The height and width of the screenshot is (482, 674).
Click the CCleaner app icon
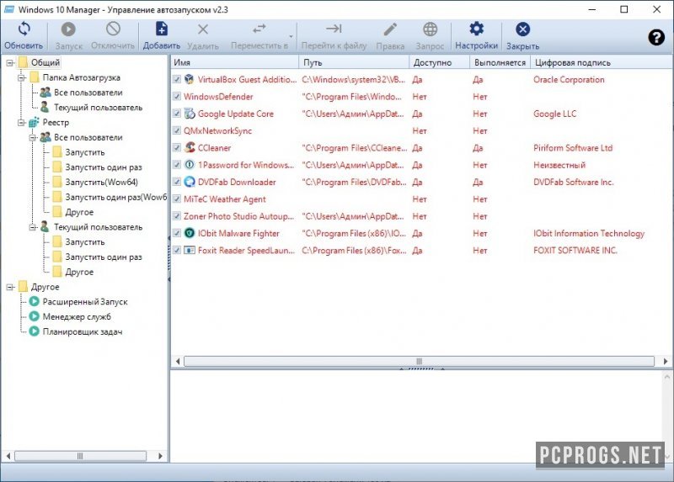(189, 148)
